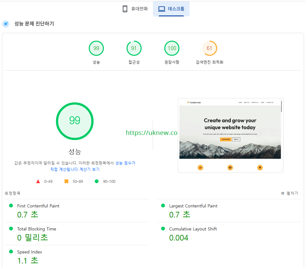Click the 검색엔진 최적화 61 score gauge
Image resolution: width=305 pixels, height=267 pixels.
click(x=209, y=48)
